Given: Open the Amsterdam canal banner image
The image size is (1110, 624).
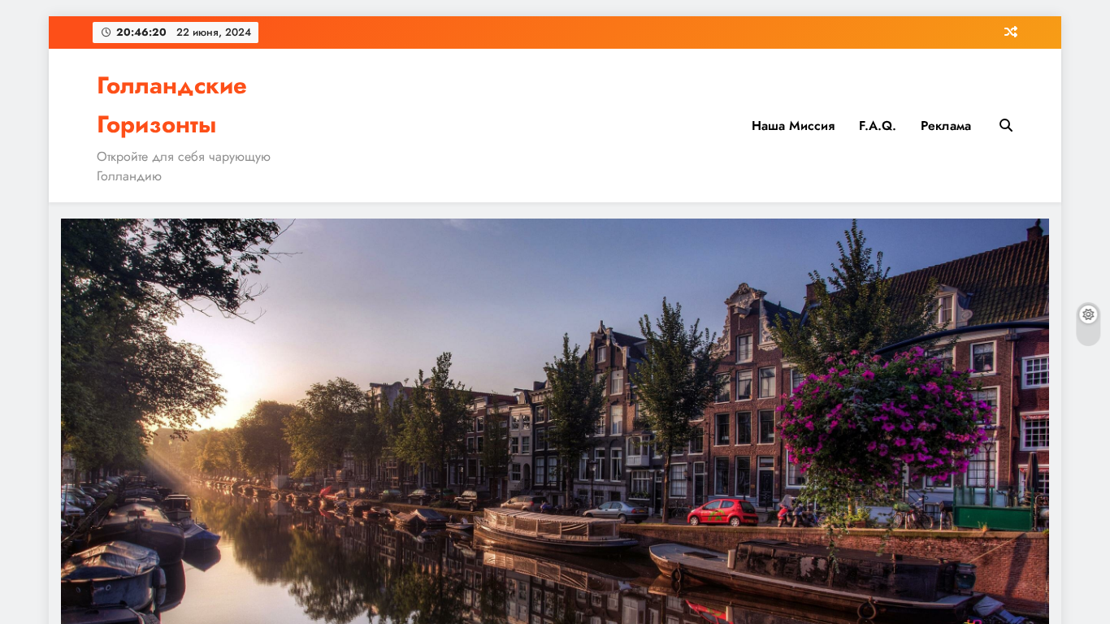Looking at the screenshot, I should click(x=555, y=421).
